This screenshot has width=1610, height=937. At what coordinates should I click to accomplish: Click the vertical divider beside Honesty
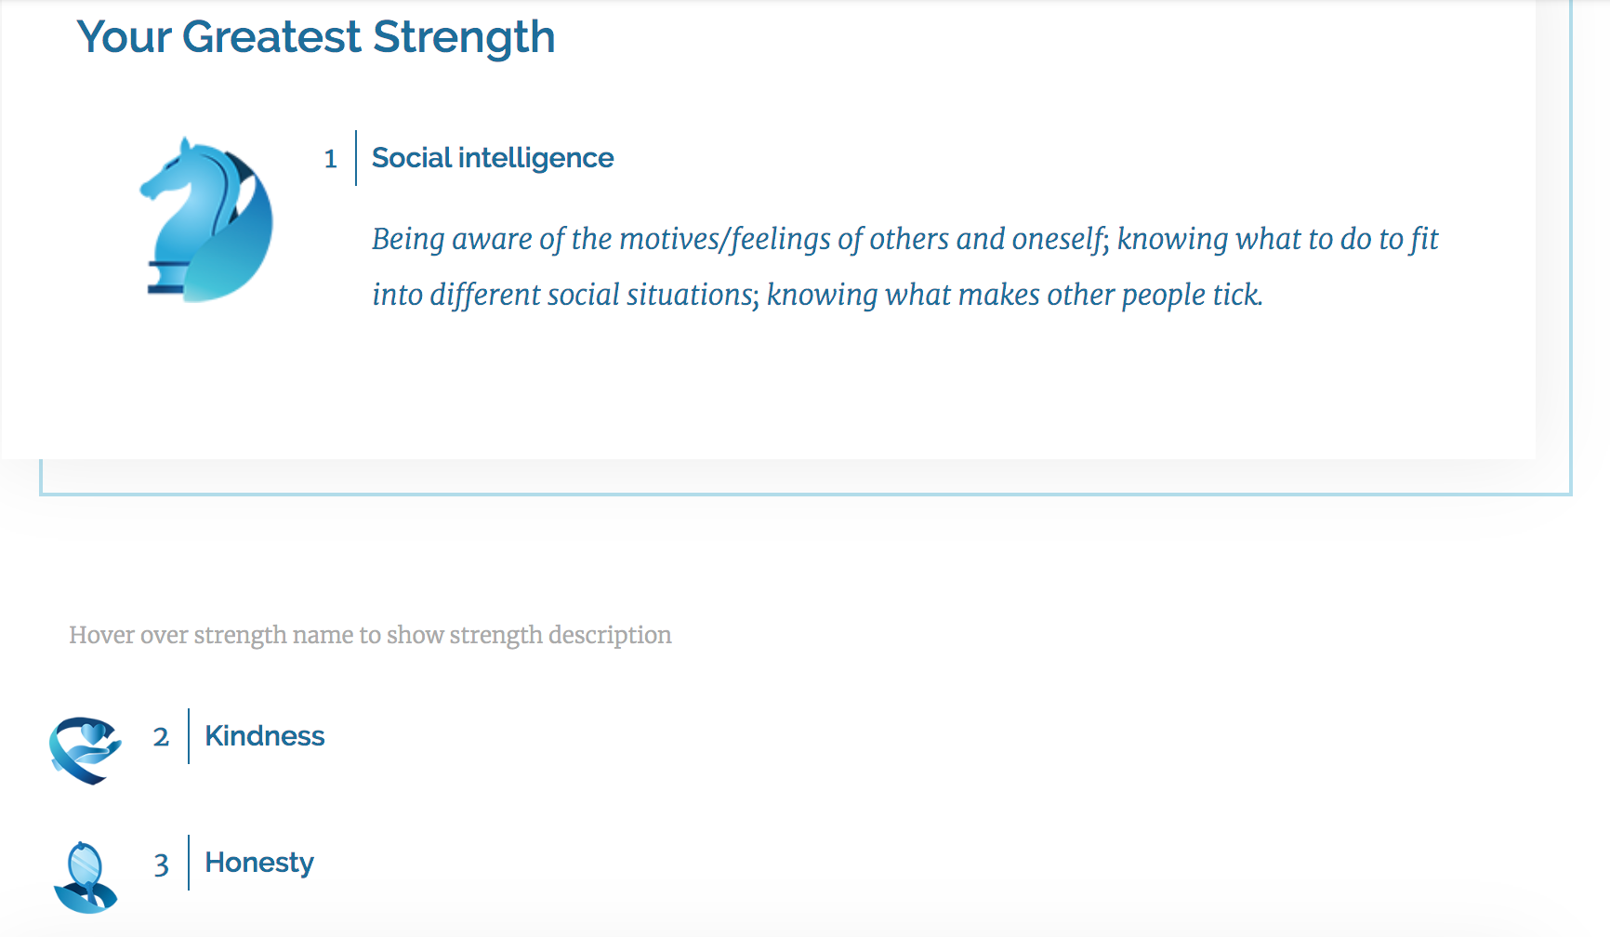(x=189, y=863)
